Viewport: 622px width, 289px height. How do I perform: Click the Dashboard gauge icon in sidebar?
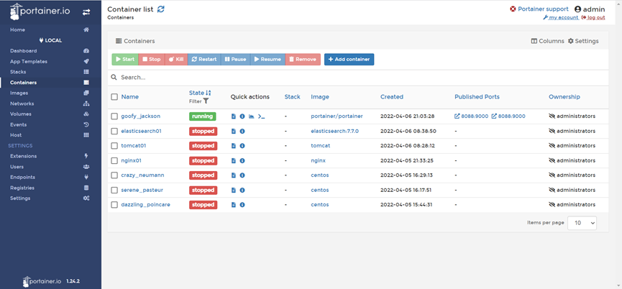86,51
